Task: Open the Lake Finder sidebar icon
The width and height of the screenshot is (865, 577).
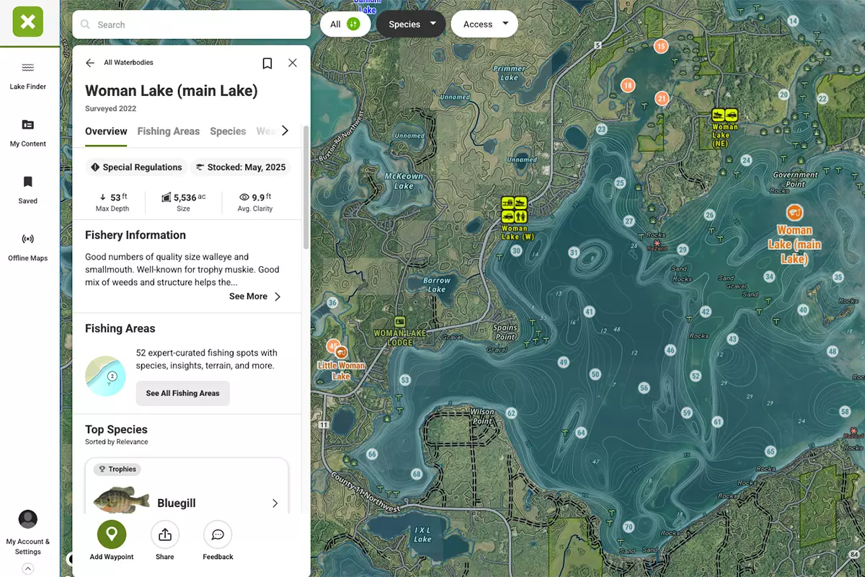Action: pyautogui.click(x=27, y=69)
